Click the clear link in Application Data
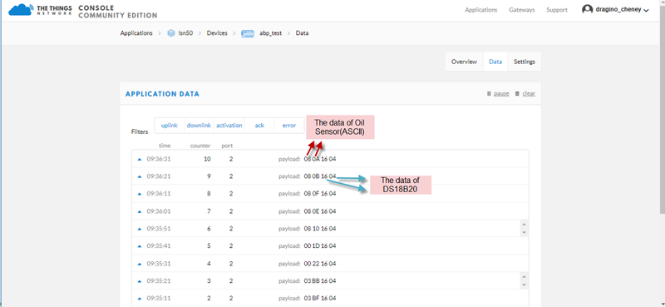665x307 pixels. [529, 93]
